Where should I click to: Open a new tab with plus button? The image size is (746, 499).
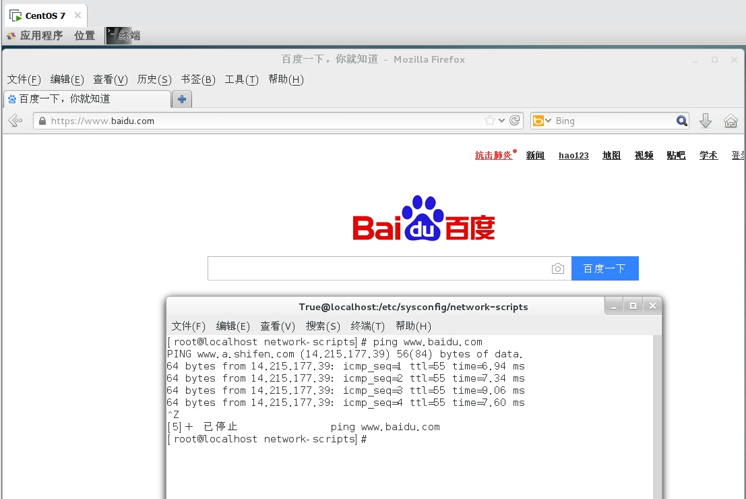(x=182, y=99)
